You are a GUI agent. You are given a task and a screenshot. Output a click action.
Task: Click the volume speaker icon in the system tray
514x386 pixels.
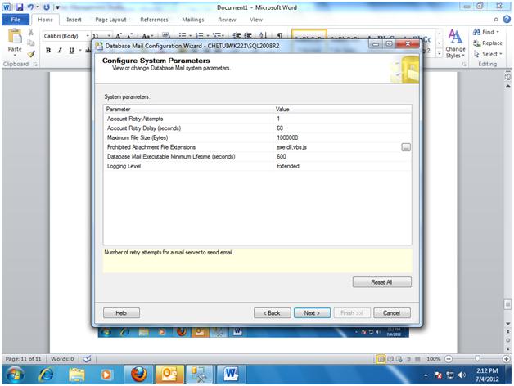click(x=462, y=375)
